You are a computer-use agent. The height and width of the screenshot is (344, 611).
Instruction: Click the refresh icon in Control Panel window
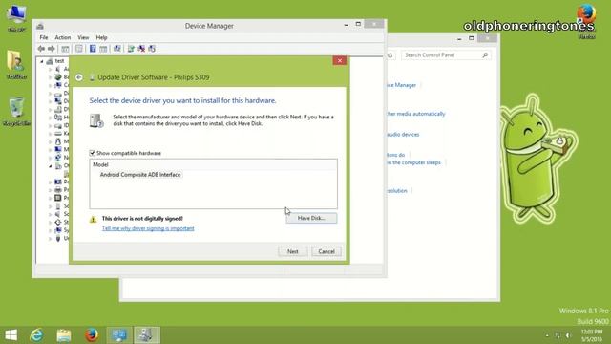point(390,55)
